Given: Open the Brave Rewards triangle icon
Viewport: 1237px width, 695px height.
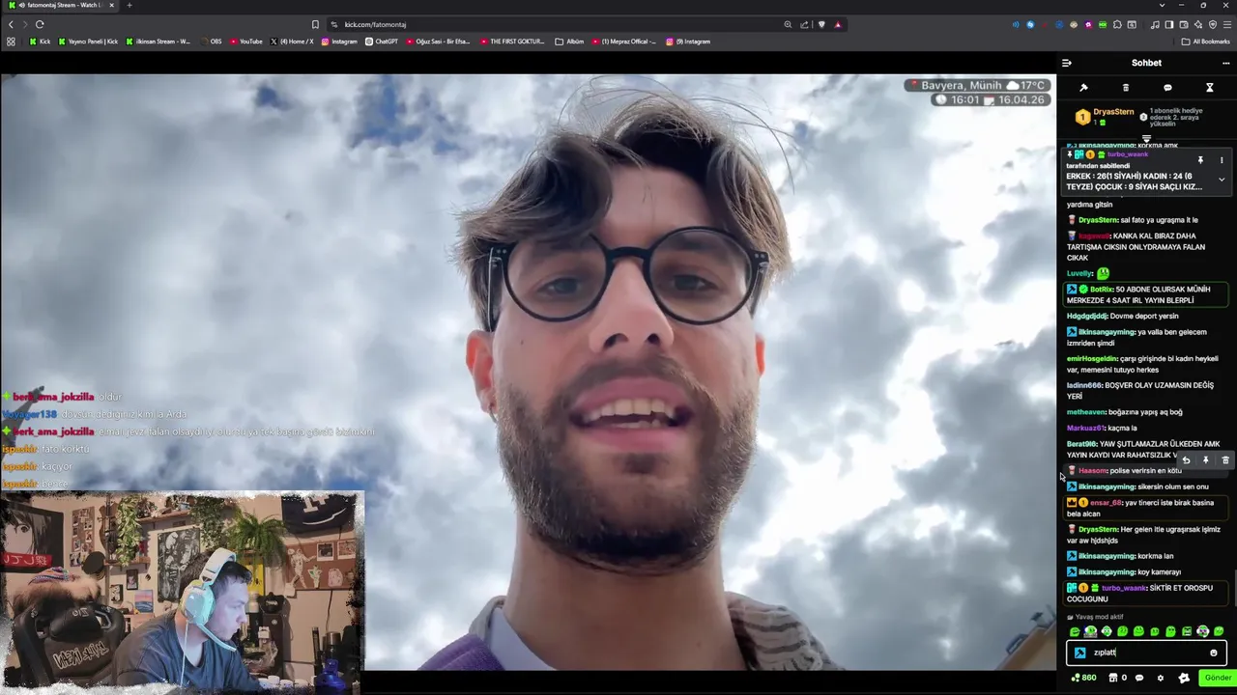Looking at the screenshot, I should point(838,24).
